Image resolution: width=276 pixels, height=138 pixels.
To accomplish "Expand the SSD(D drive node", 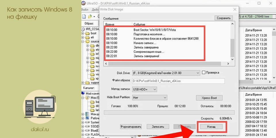I will [x=83, y=126].
